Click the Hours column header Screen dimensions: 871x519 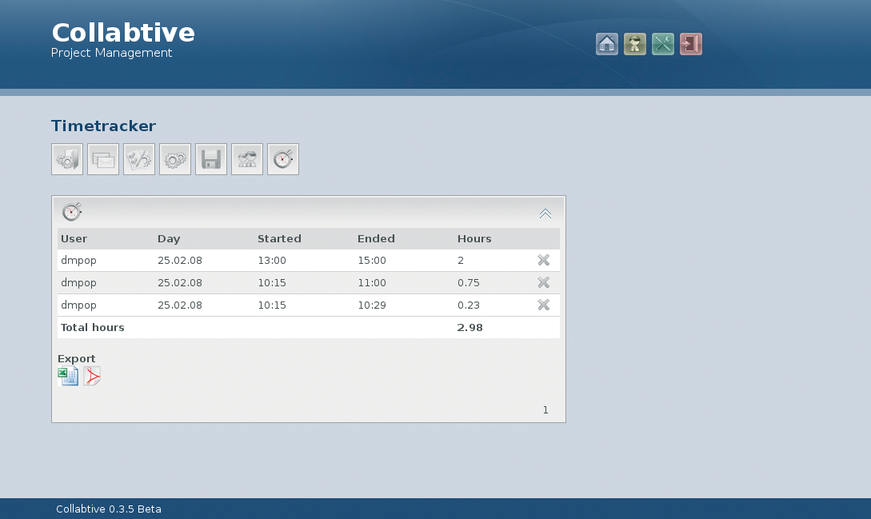474,238
